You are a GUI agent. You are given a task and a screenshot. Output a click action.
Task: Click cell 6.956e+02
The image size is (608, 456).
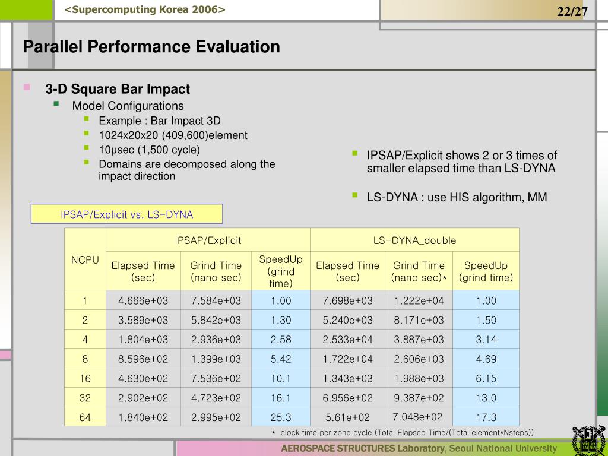pos(348,397)
